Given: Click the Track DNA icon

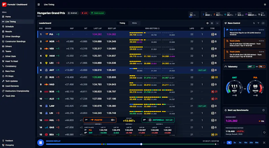Looking at the screenshot, I should click(3, 96).
